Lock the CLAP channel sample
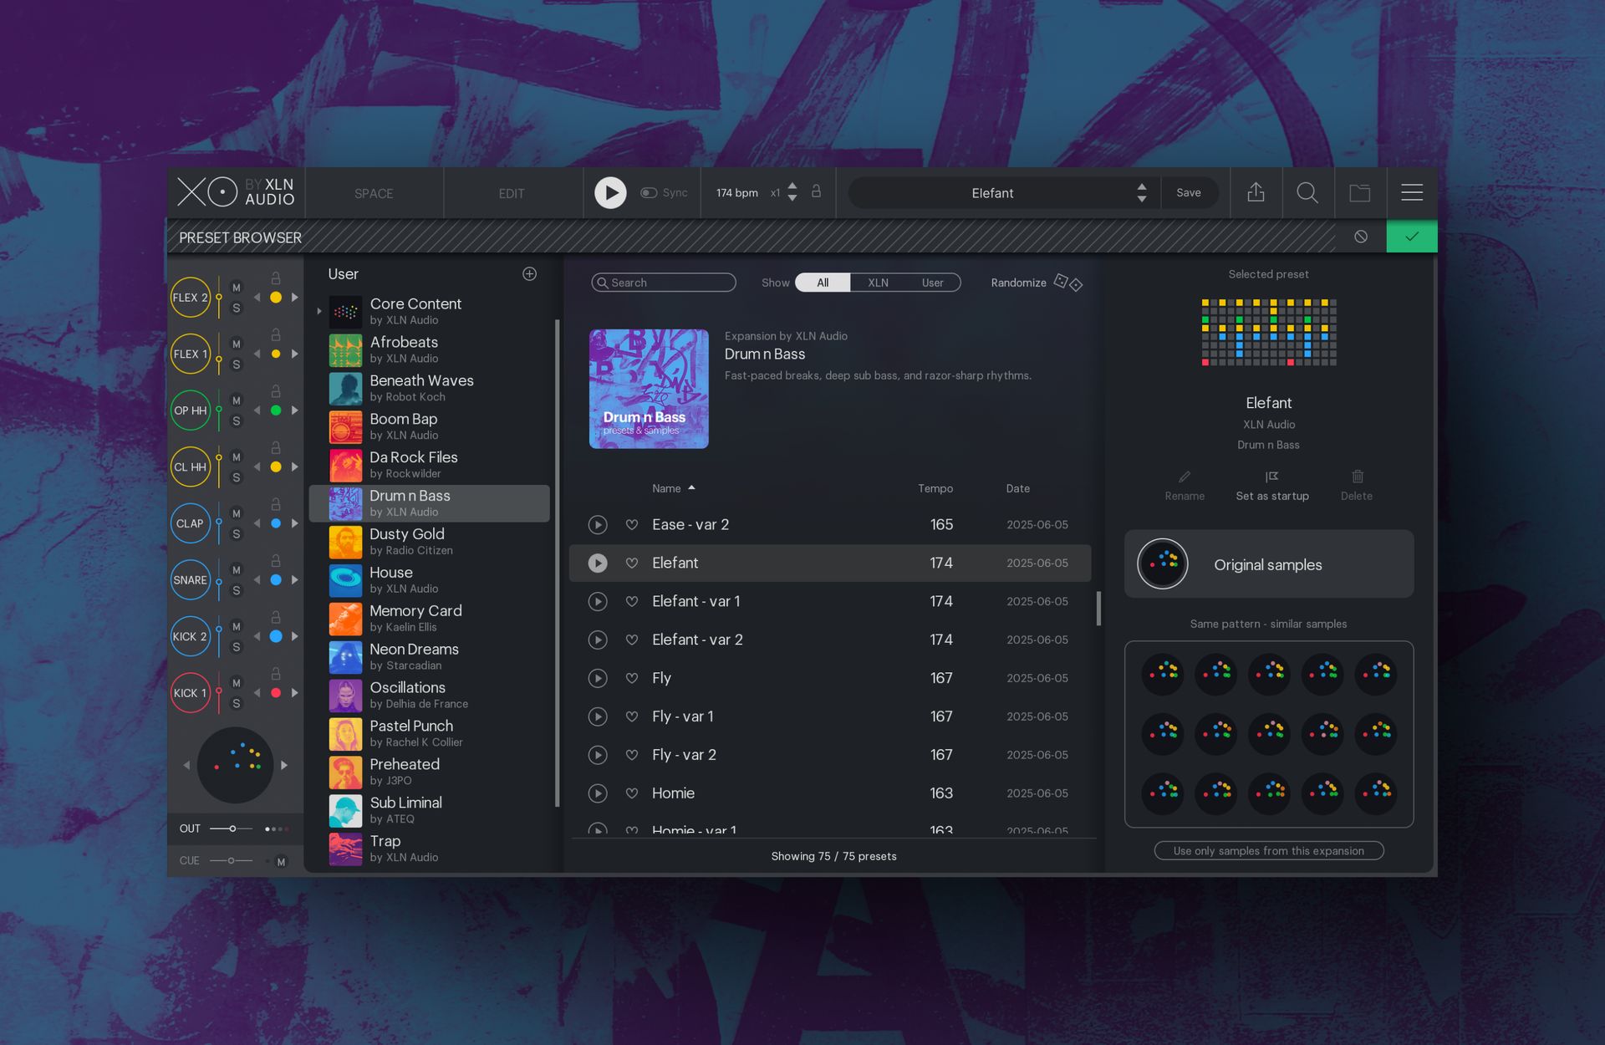Screen dimensions: 1605x1045 pos(276,504)
